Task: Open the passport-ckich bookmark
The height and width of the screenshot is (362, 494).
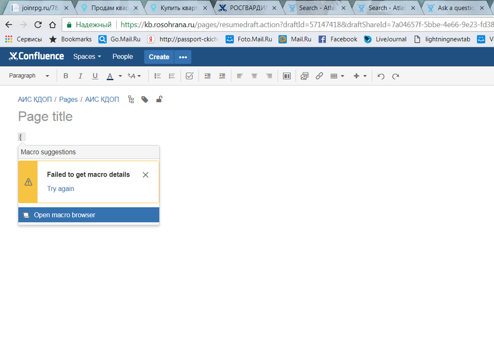Action: (183, 39)
